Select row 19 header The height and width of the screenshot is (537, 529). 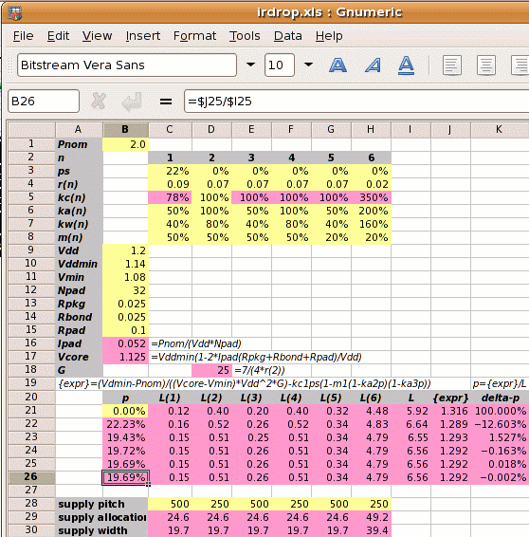coord(31,383)
